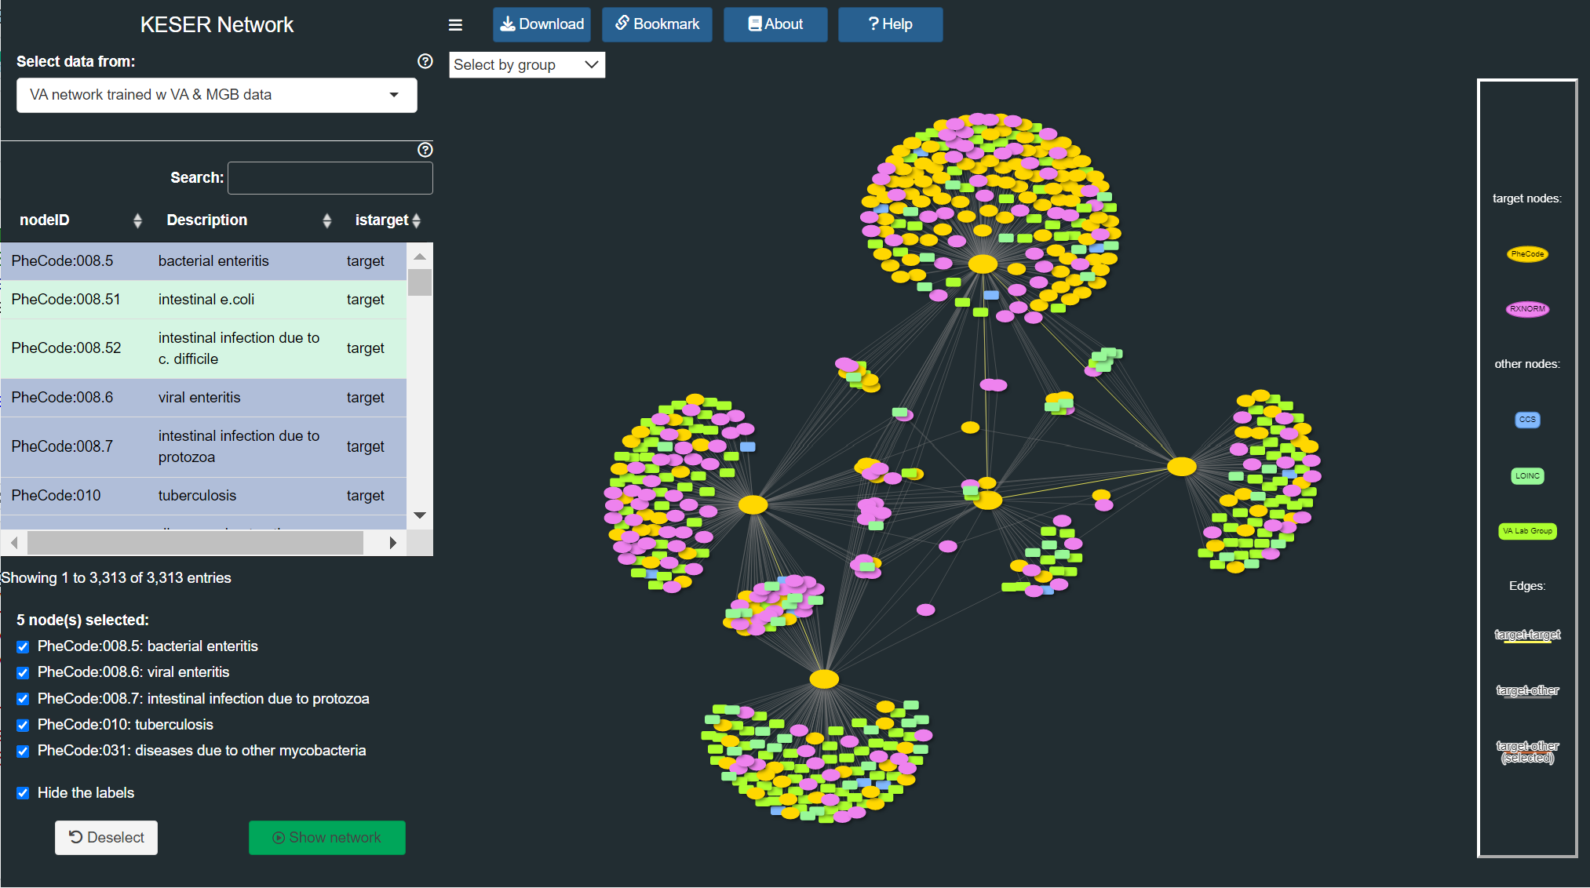The image size is (1590, 888).
Task: Open the VA network data source dropdown
Action: point(217,95)
